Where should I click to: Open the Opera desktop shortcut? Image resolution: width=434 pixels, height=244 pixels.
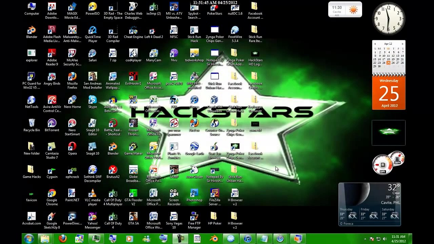[72, 149]
